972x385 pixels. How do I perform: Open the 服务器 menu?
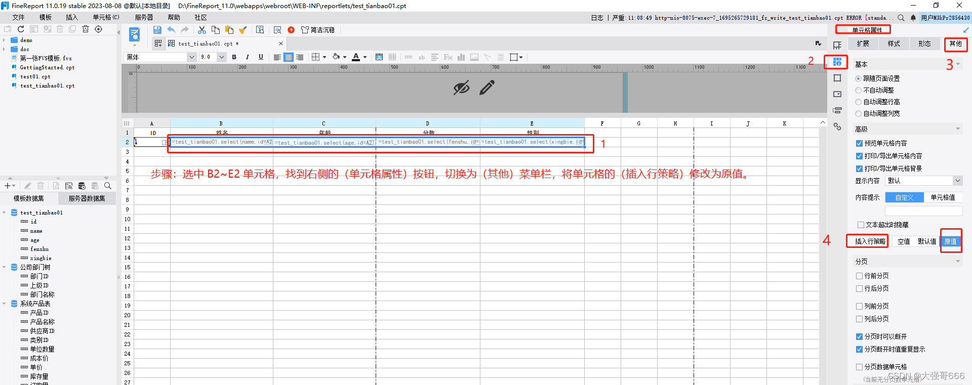click(144, 17)
